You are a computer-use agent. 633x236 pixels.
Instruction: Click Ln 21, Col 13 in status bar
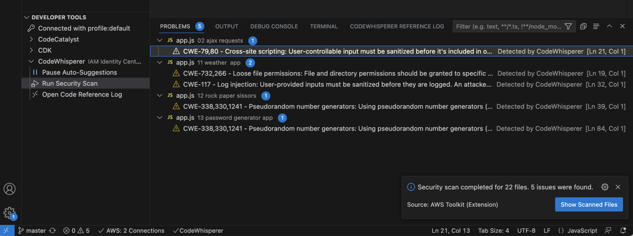pos(451,230)
